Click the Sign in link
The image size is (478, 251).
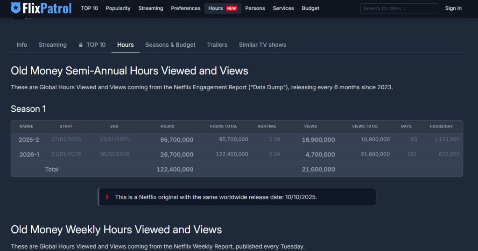[453, 8]
